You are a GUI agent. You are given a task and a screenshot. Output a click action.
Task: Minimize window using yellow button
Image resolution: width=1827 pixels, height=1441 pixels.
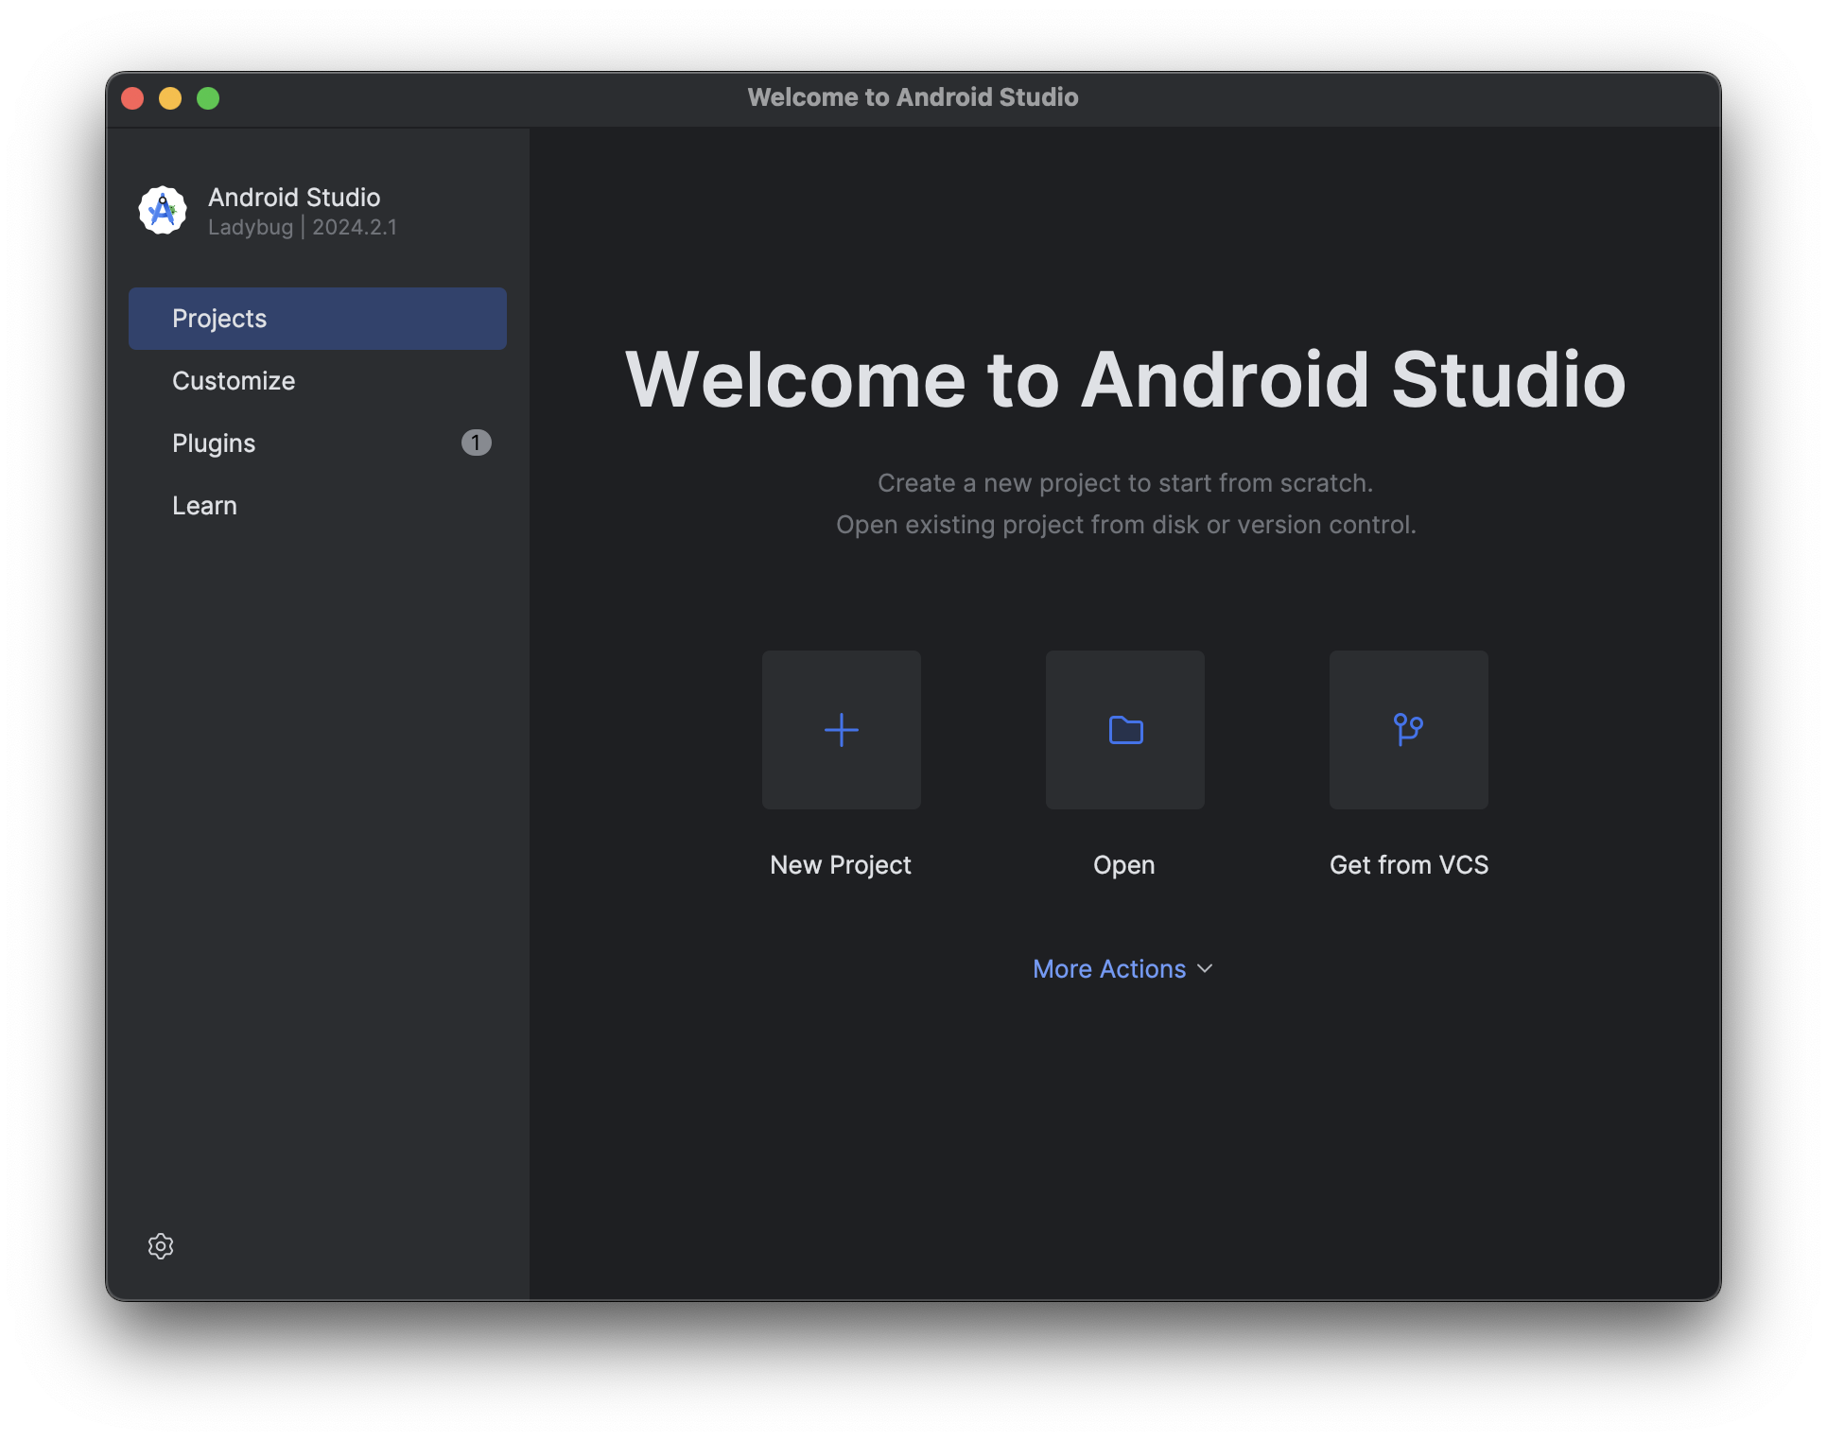[x=170, y=98]
